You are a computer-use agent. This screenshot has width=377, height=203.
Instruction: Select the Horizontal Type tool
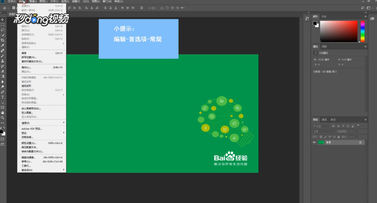pyautogui.click(x=3, y=97)
